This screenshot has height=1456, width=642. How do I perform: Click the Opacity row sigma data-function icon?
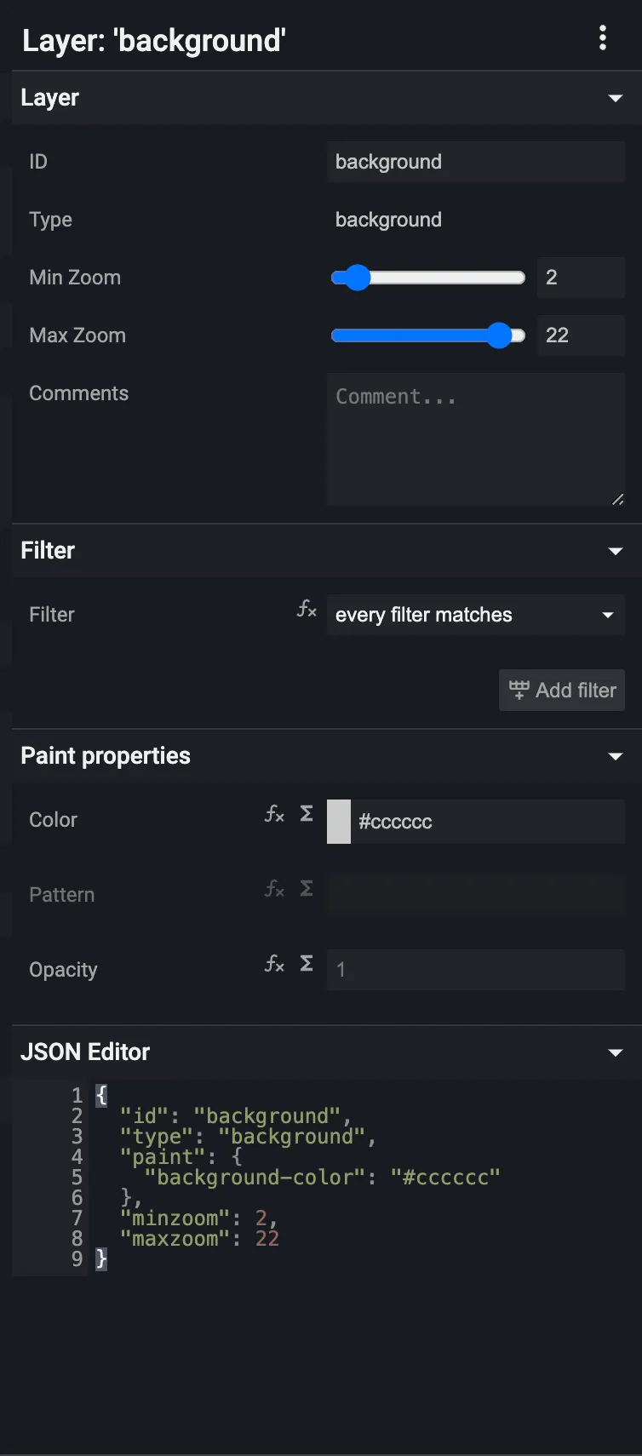tap(307, 964)
